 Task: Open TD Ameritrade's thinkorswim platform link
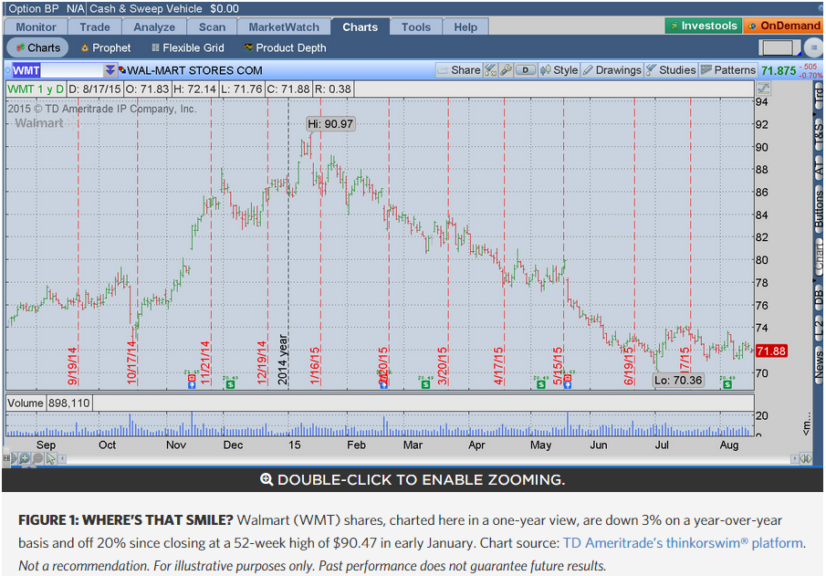click(x=684, y=543)
